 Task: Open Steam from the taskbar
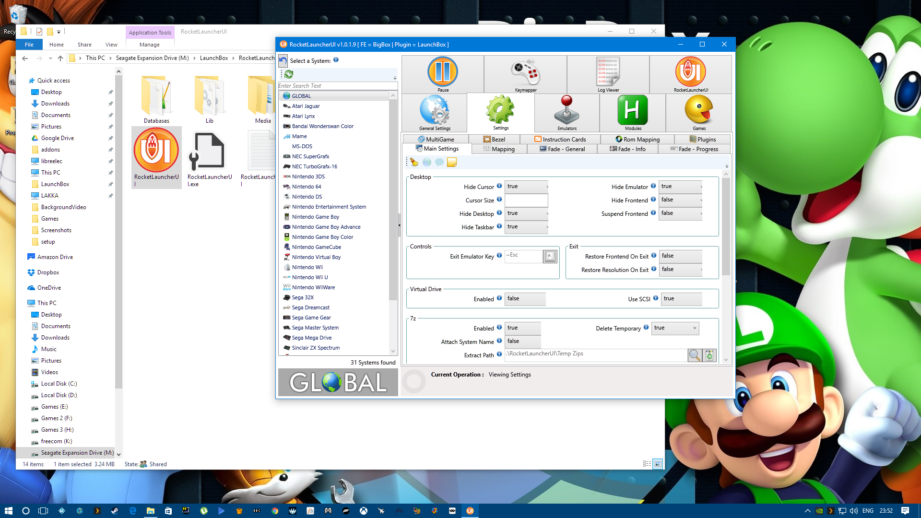pyautogui.click(x=115, y=511)
